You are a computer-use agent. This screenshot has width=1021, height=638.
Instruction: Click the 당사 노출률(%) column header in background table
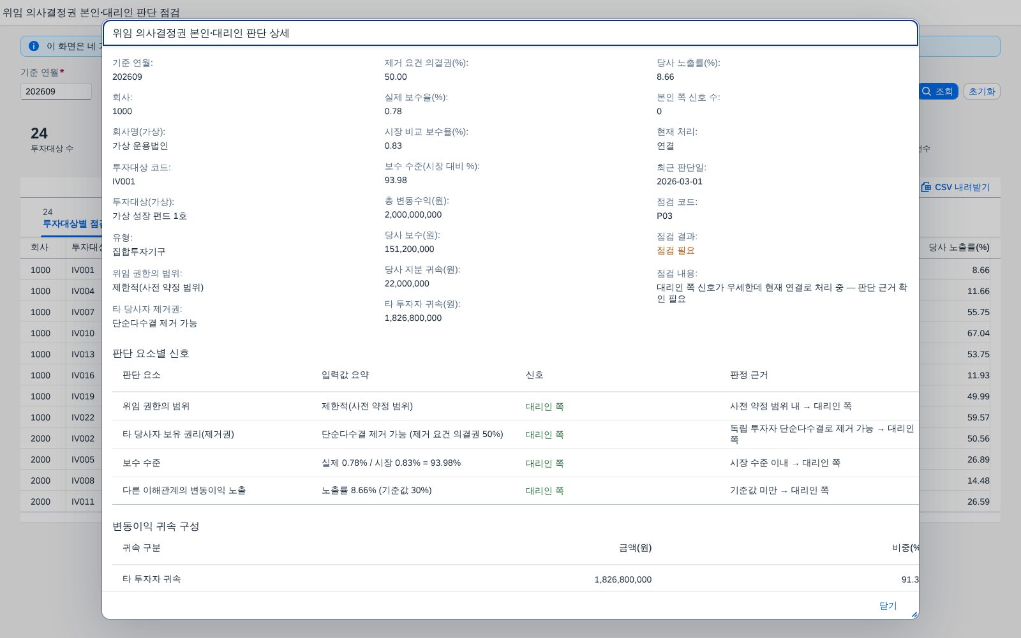(x=958, y=247)
